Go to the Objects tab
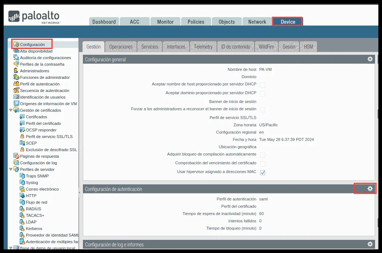This screenshot has width=382, height=253. (x=226, y=22)
